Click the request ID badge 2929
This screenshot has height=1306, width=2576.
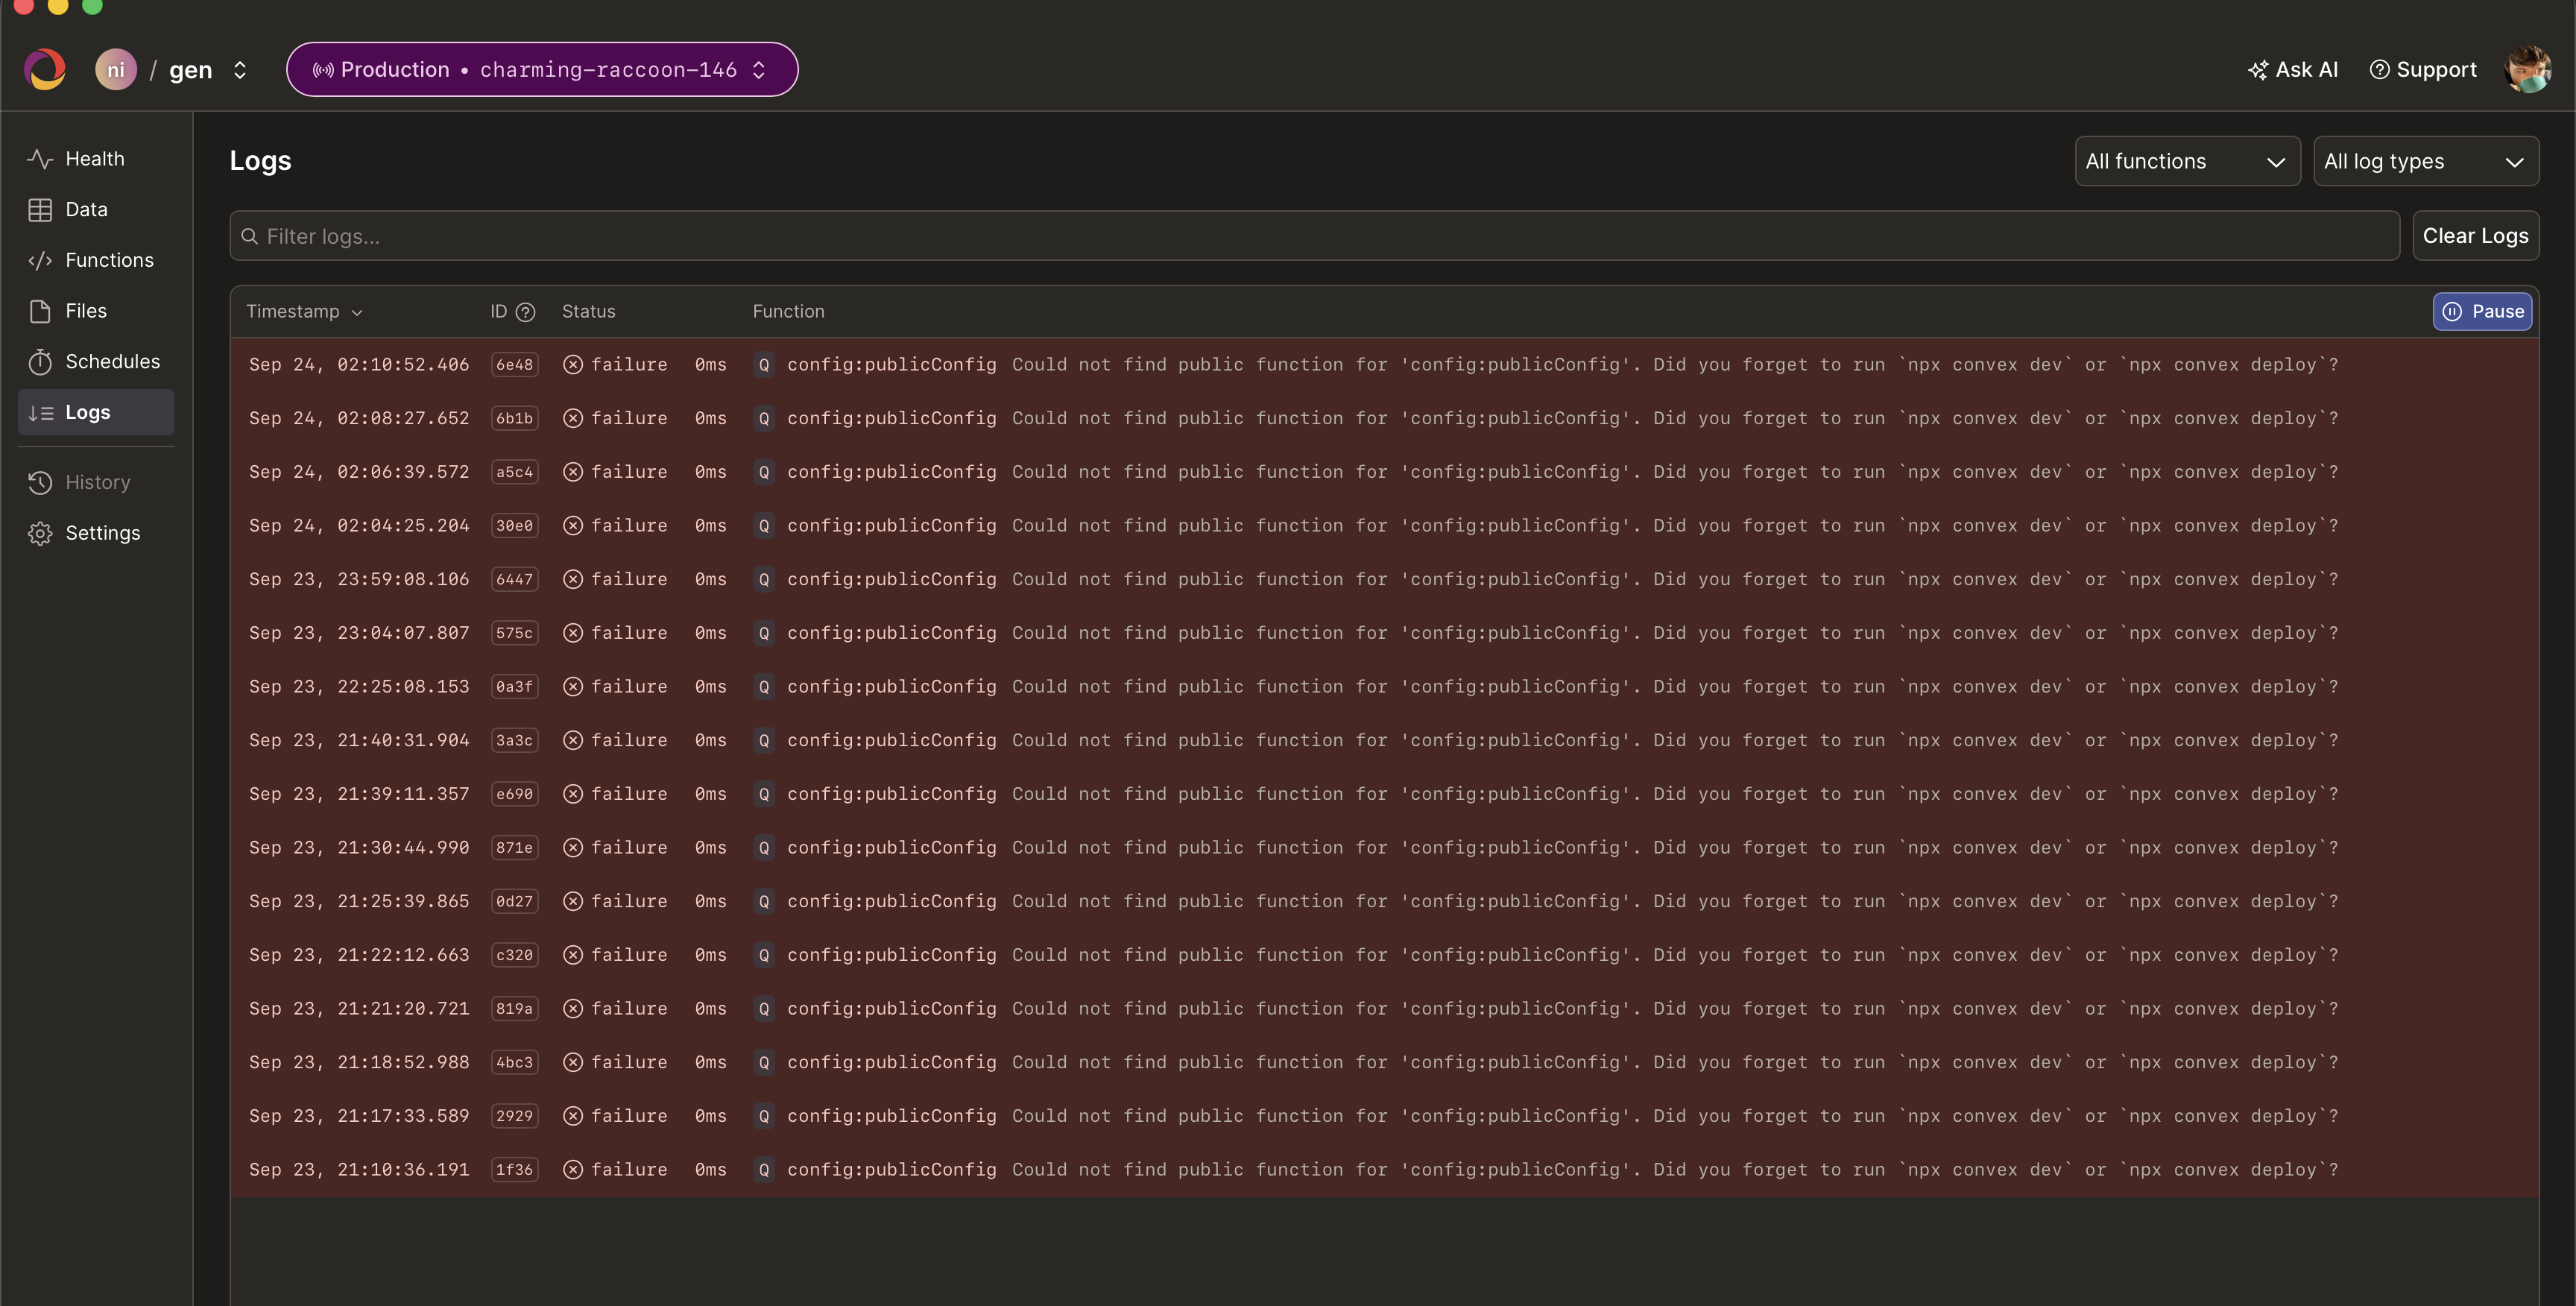[x=514, y=1116]
